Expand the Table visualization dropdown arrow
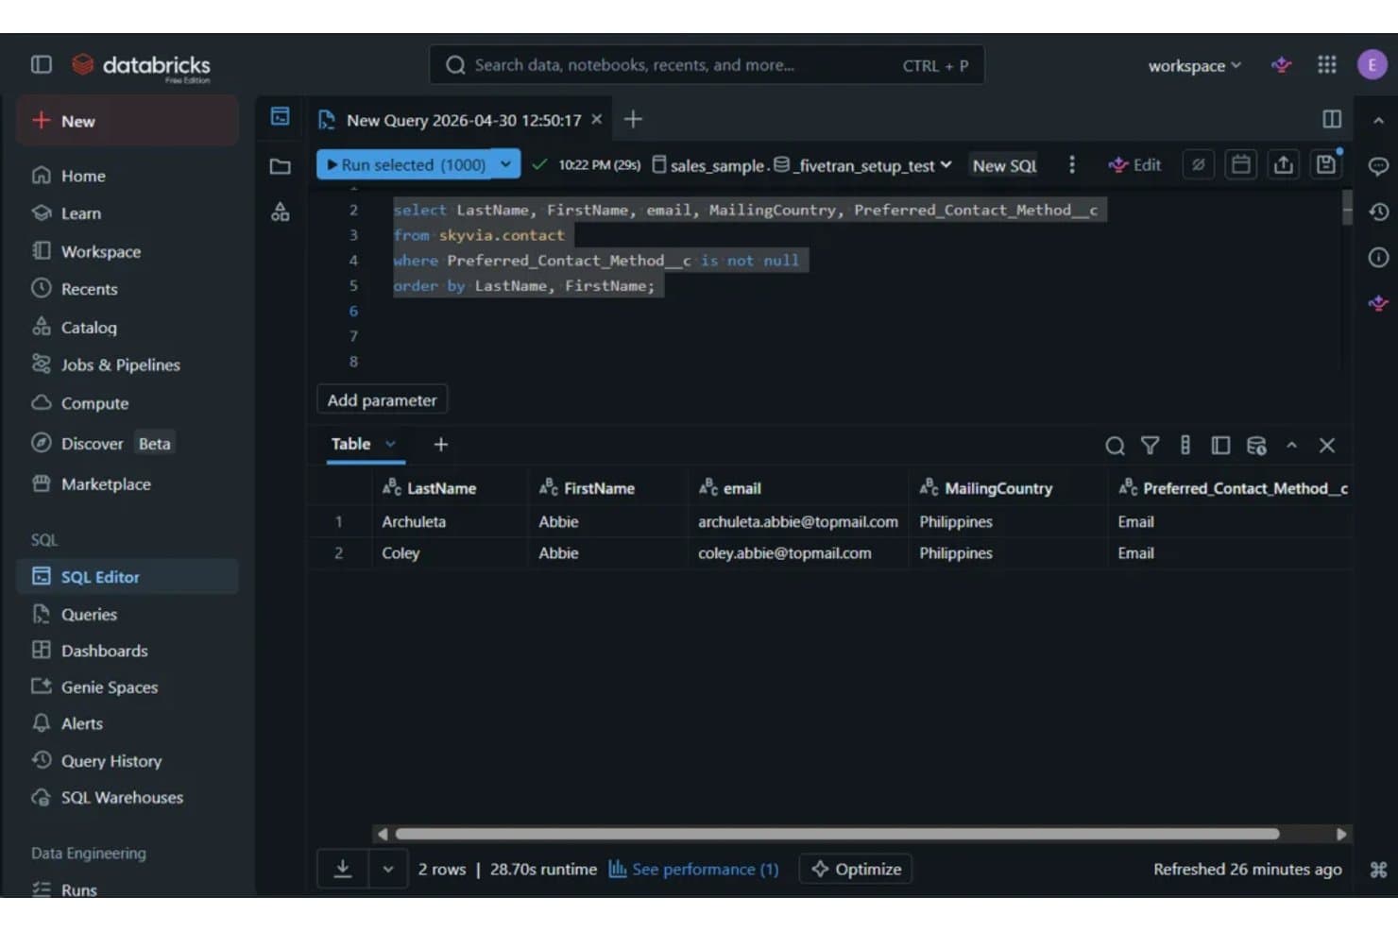Viewport: 1398px width, 932px height. (x=390, y=444)
